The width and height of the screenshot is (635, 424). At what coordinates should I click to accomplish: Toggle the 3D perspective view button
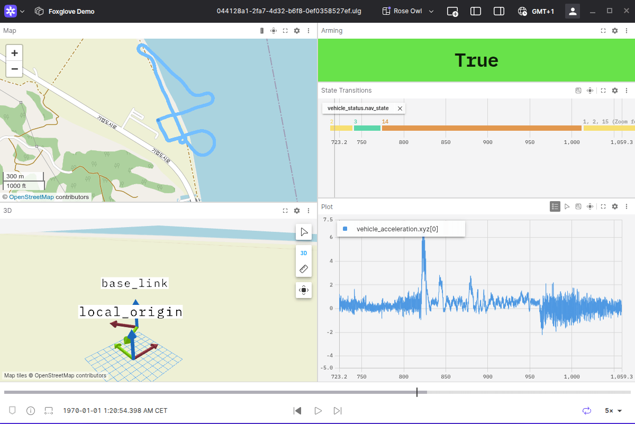click(x=304, y=253)
